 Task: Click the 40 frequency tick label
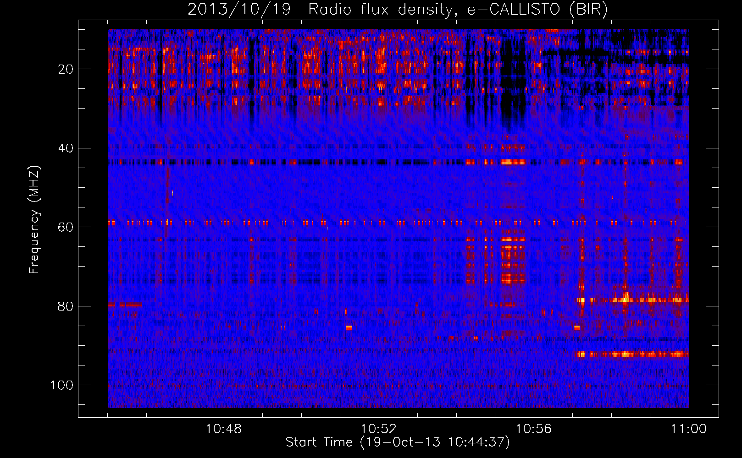(66, 148)
